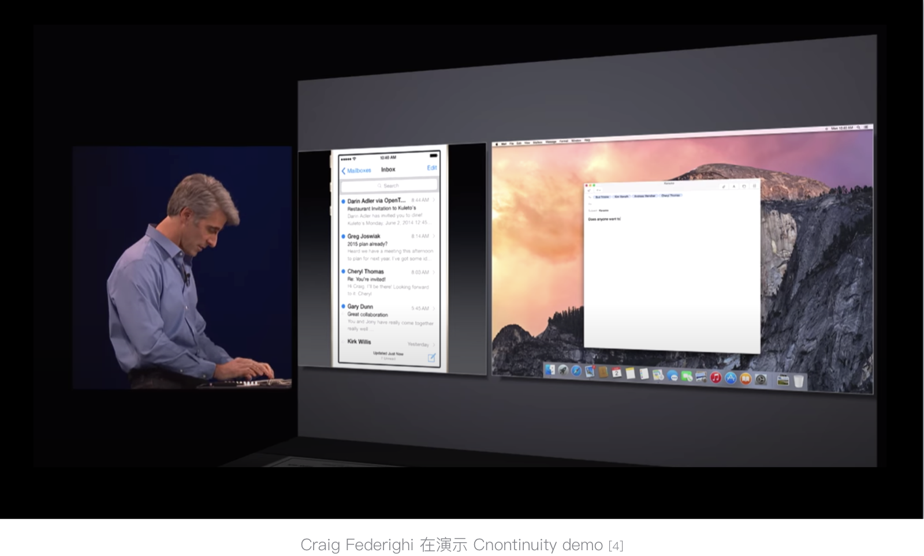The width and height of the screenshot is (924, 556).
Task: Tap Edit in the iPhone Inbox
Action: 432,168
